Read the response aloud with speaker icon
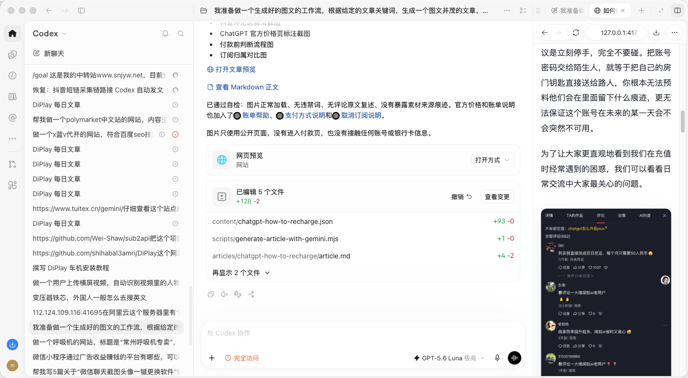The width and height of the screenshot is (688, 378). click(224, 294)
